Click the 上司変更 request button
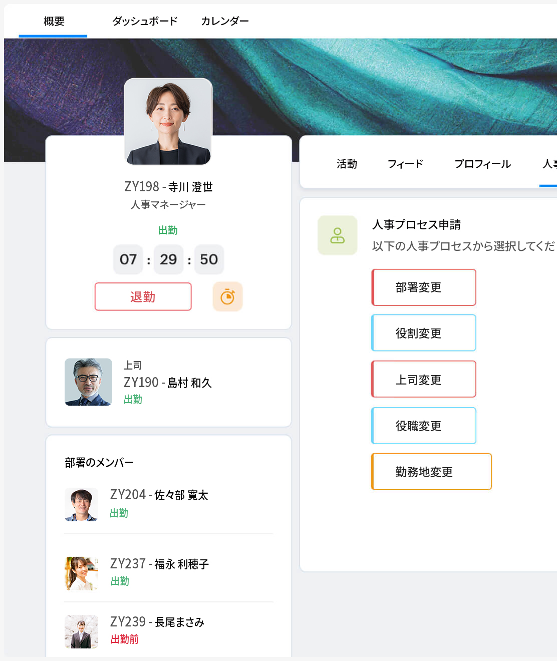The width and height of the screenshot is (557, 661). [424, 379]
